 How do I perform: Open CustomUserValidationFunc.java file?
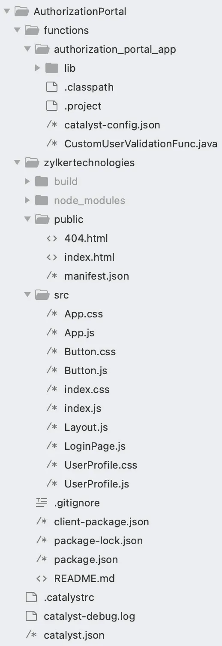click(141, 143)
